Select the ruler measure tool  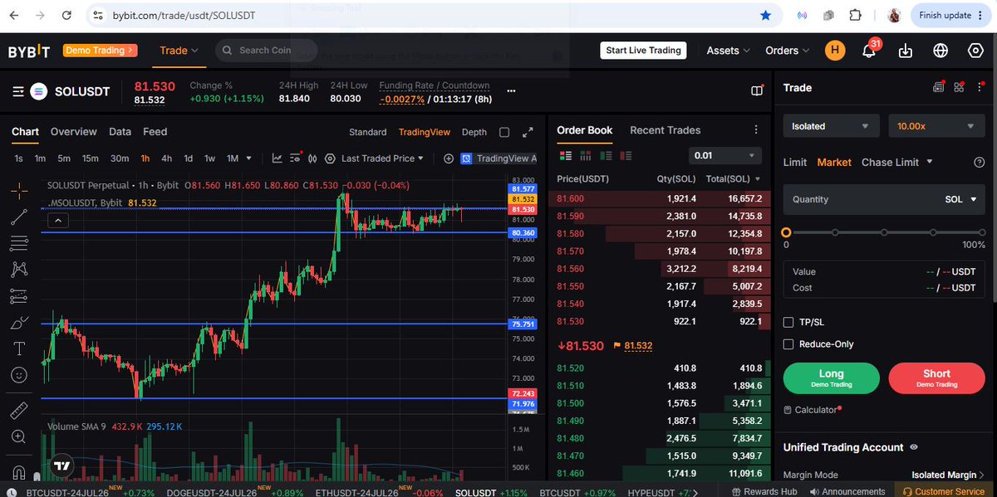pos(19,410)
